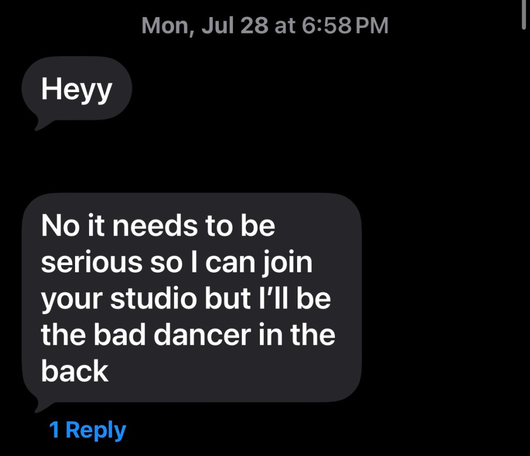Tap the blue word "Reply"
The height and width of the screenshot is (456, 530).
(x=96, y=431)
